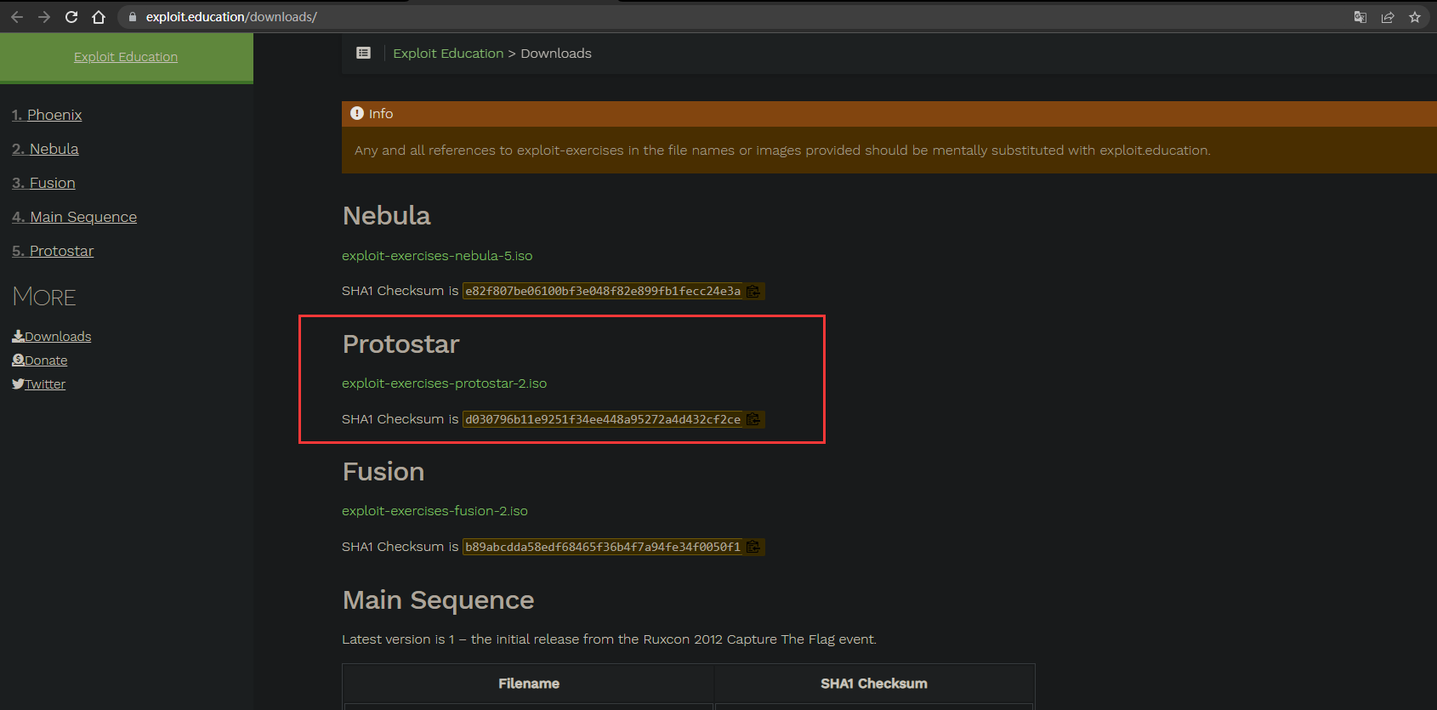Image resolution: width=1437 pixels, height=710 pixels.
Task: Click the padlock site info icon
Action: [x=133, y=17]
